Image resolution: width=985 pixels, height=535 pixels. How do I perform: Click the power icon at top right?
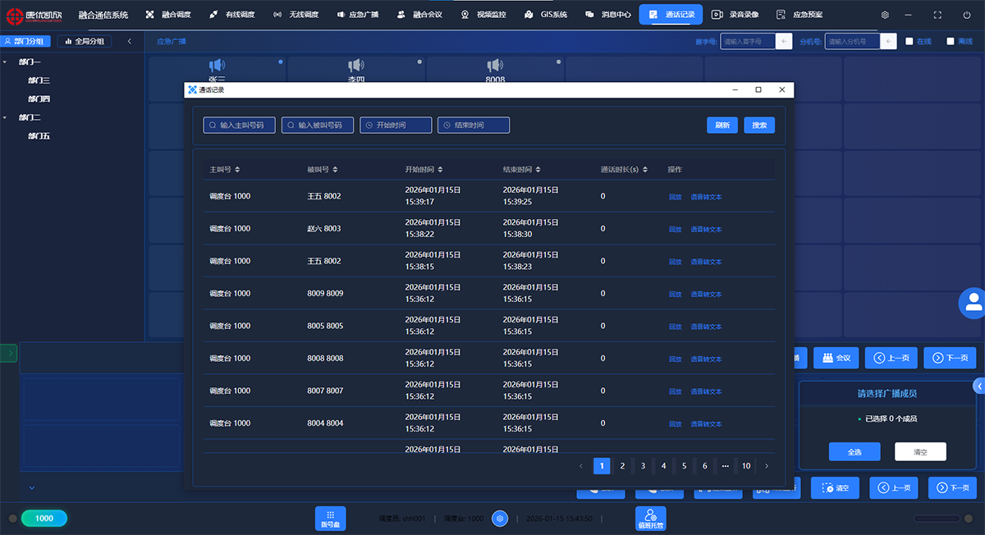coord(966,15)
